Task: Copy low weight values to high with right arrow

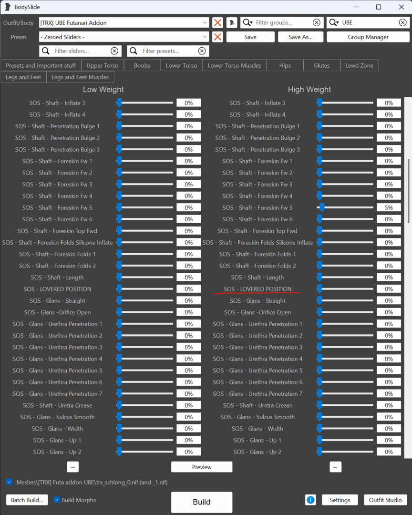Action: click(x=72, y=467)
